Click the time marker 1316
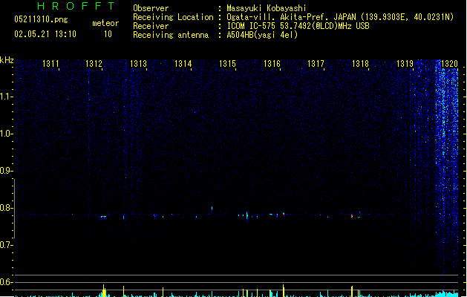This screenshot has width=467, height=297. click(x=272, y=64)
